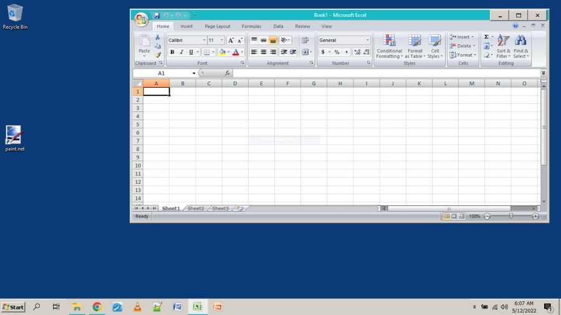Click the Fill down icon in Editing
This screenshot has width=561, height=315.
click(487, 46)
